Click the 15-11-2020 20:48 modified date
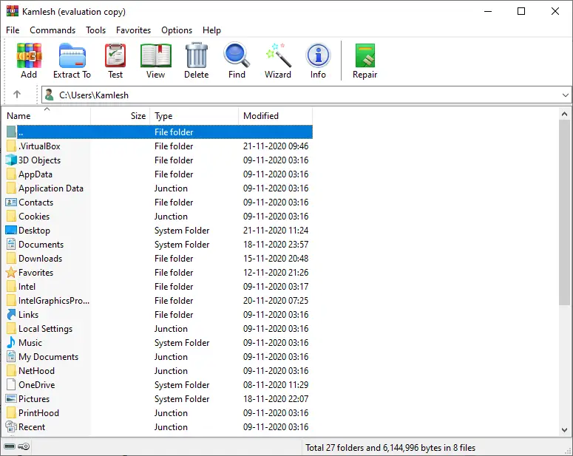The image size is (573, 456). tap(276, 259)
